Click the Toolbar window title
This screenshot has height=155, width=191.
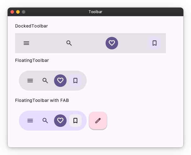coord(95,12)
